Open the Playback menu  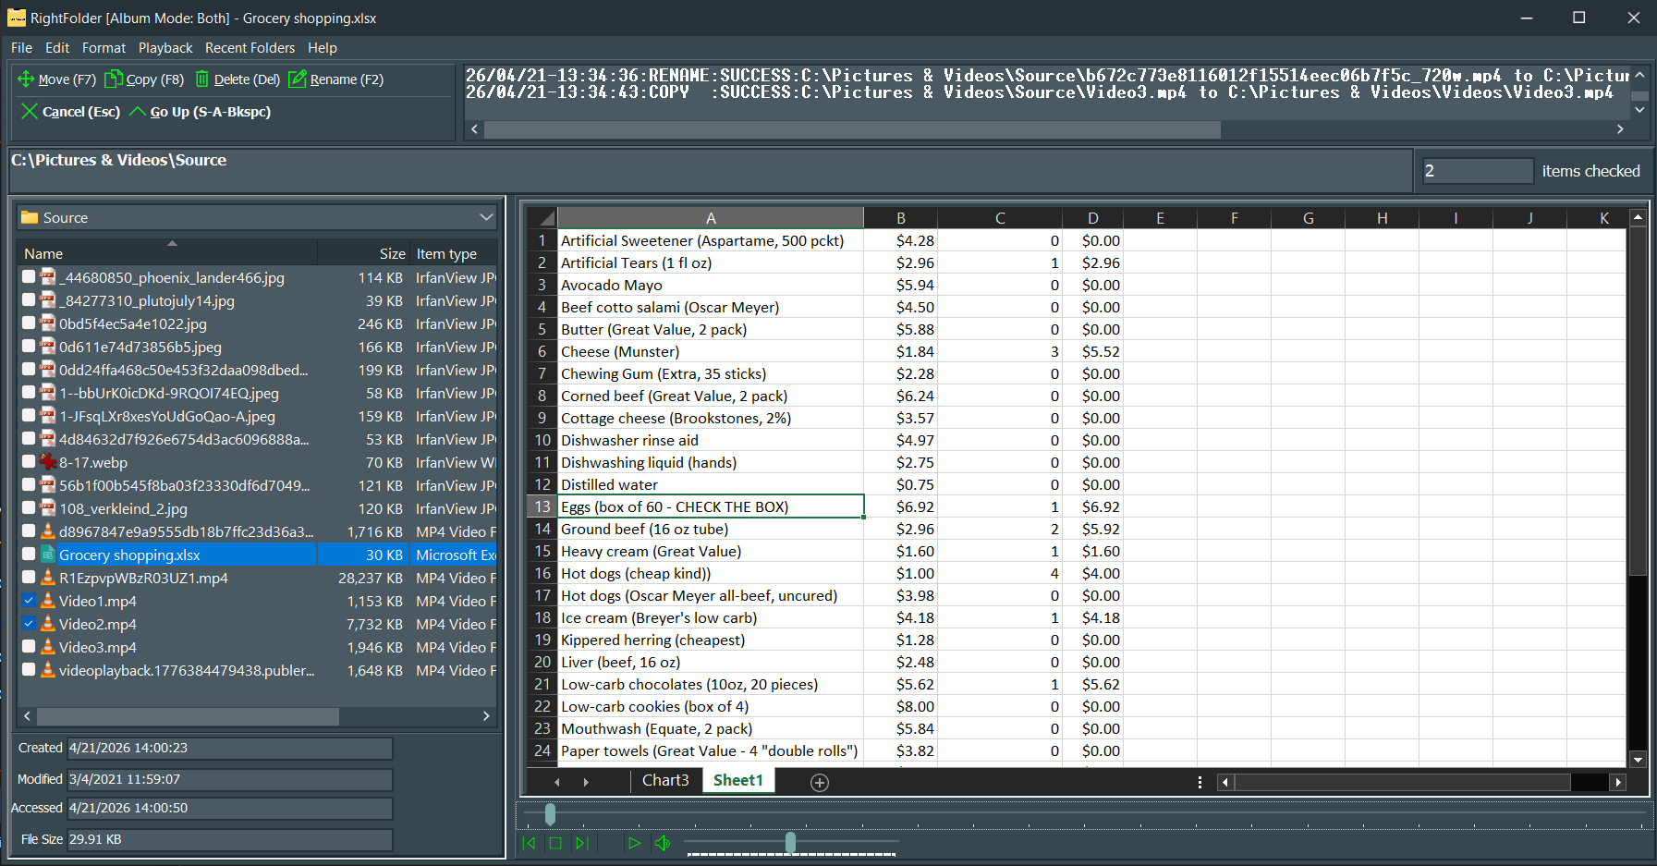pos(164,47)
